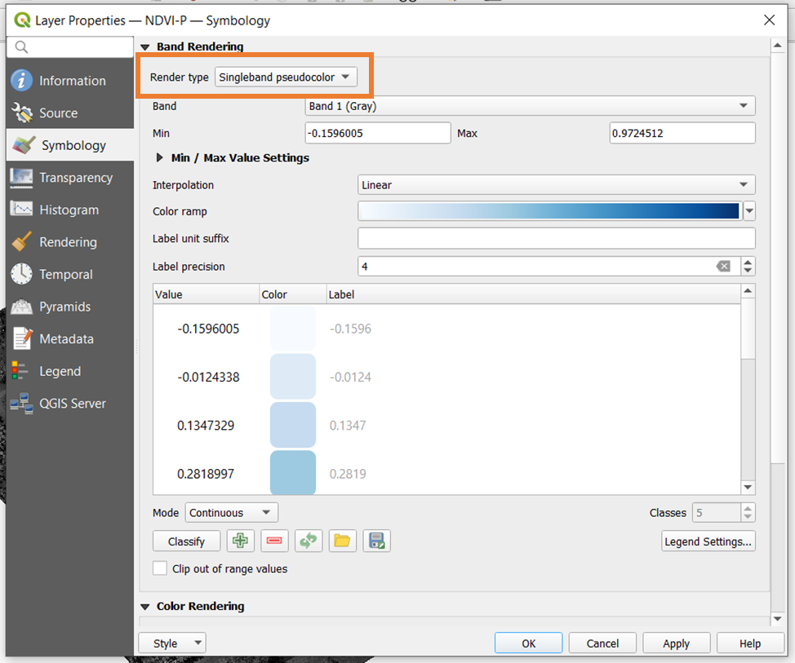Click the value table scroll up arrow
This screenshot has width=795, height=663.
click(x=748, y=291)
